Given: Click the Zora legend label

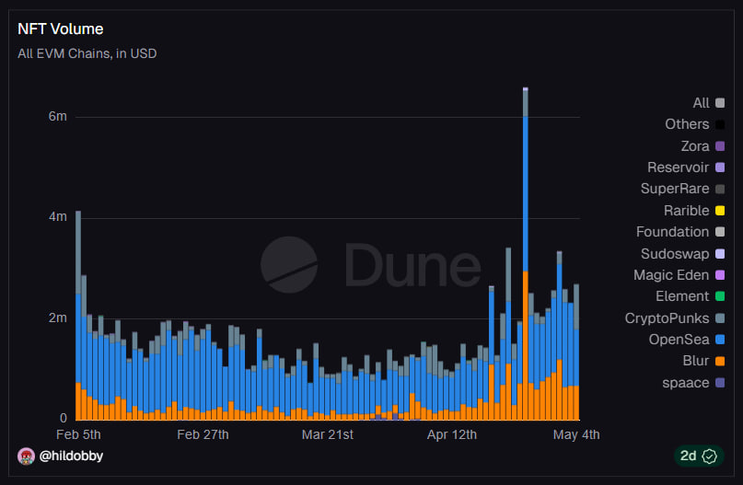Looking at the screenshot, I should click(x=695, y=146).
